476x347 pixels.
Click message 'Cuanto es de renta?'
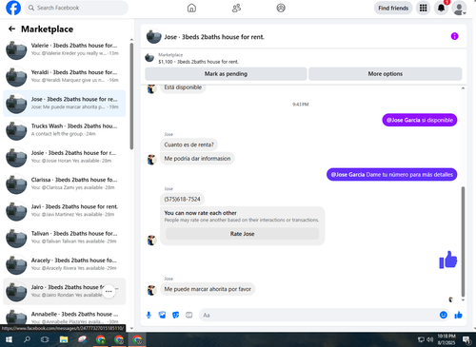point(188,145)
